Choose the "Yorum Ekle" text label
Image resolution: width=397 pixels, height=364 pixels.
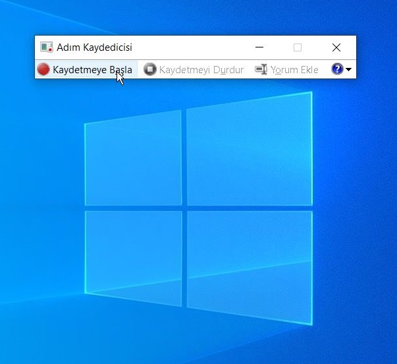pyautogui.click(x=294, y=70)
